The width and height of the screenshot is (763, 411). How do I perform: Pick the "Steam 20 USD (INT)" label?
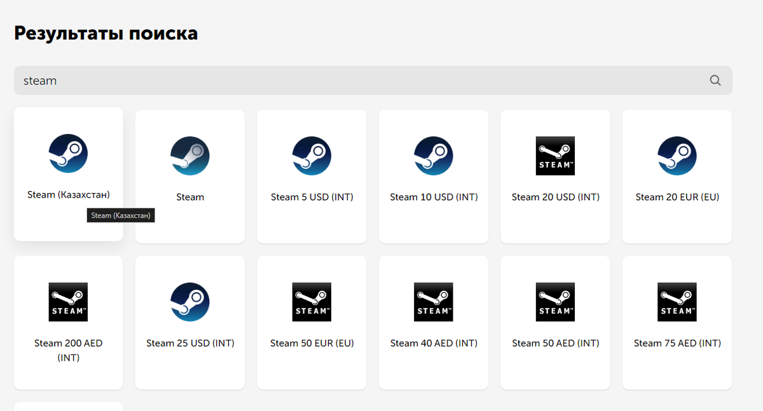(x=556, y=198)
